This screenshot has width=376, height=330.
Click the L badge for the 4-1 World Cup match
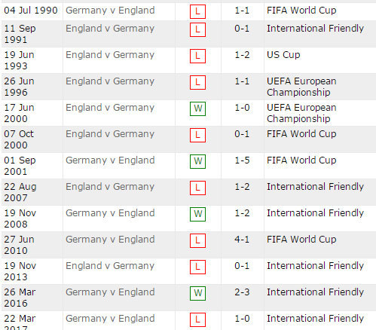197,240
